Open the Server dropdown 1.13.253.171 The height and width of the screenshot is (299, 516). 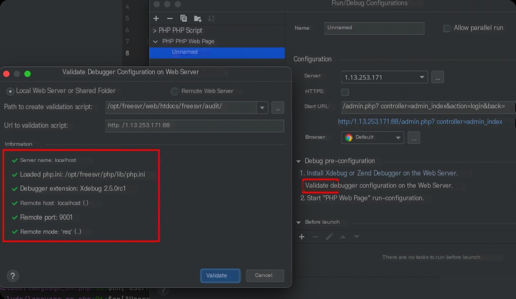tap(384, 77)
